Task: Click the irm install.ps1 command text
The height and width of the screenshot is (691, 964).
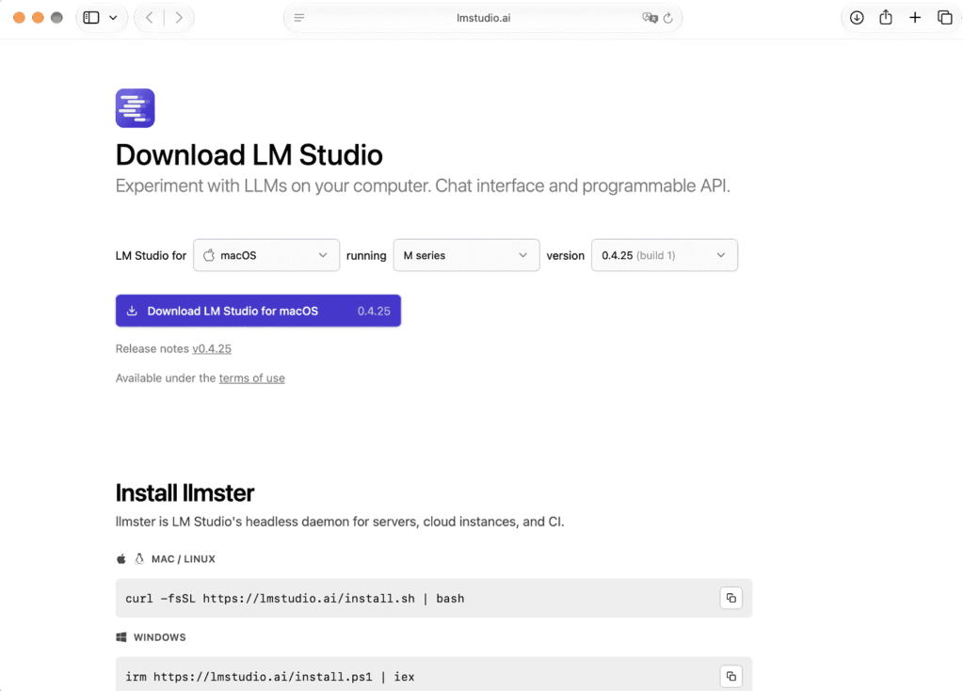Action: coord(270,676)
